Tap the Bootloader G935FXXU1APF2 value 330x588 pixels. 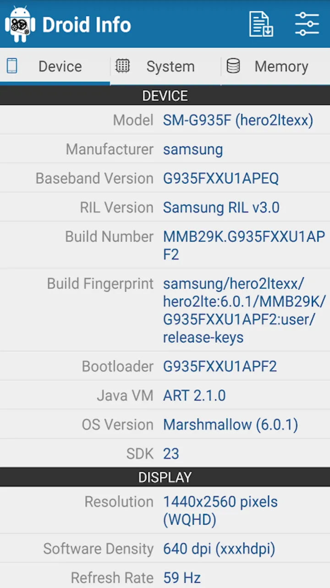(220, 367)
